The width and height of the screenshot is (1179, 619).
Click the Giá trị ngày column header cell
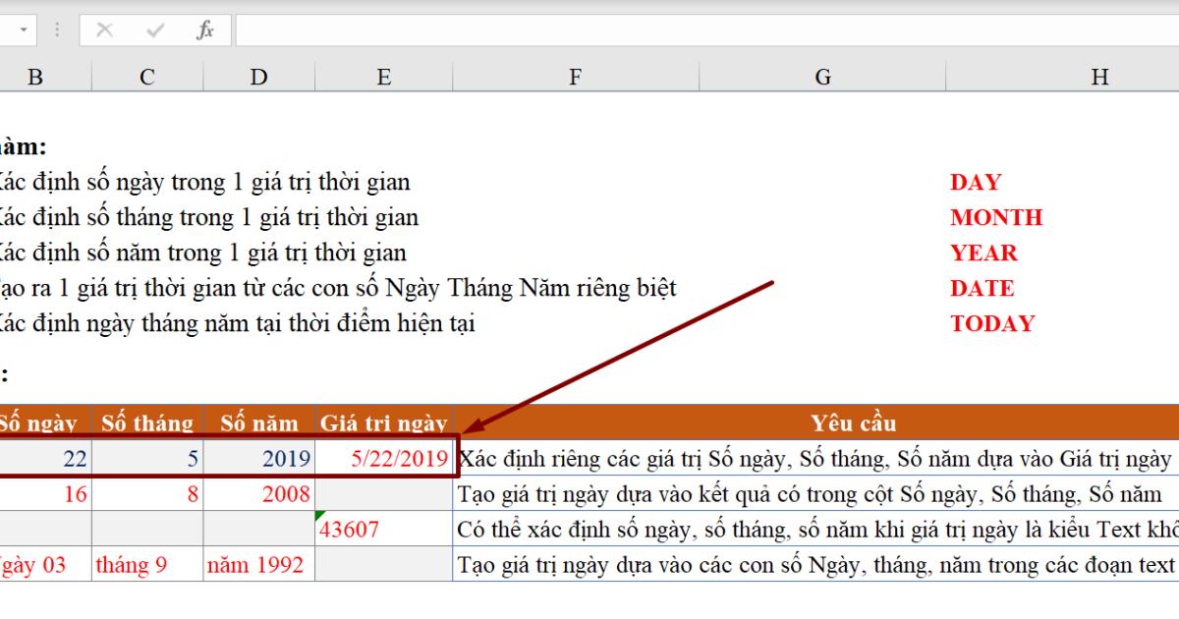(383, 422)
